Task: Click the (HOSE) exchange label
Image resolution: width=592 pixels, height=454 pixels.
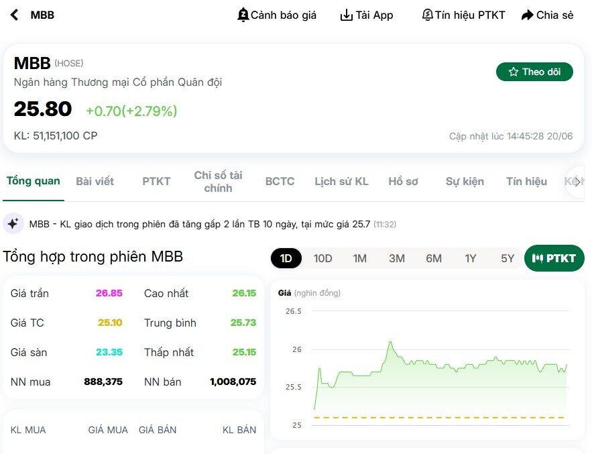Action: [x=68, y=63]
